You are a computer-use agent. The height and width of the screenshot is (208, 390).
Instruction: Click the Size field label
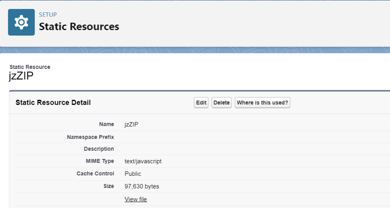[109, 186]
